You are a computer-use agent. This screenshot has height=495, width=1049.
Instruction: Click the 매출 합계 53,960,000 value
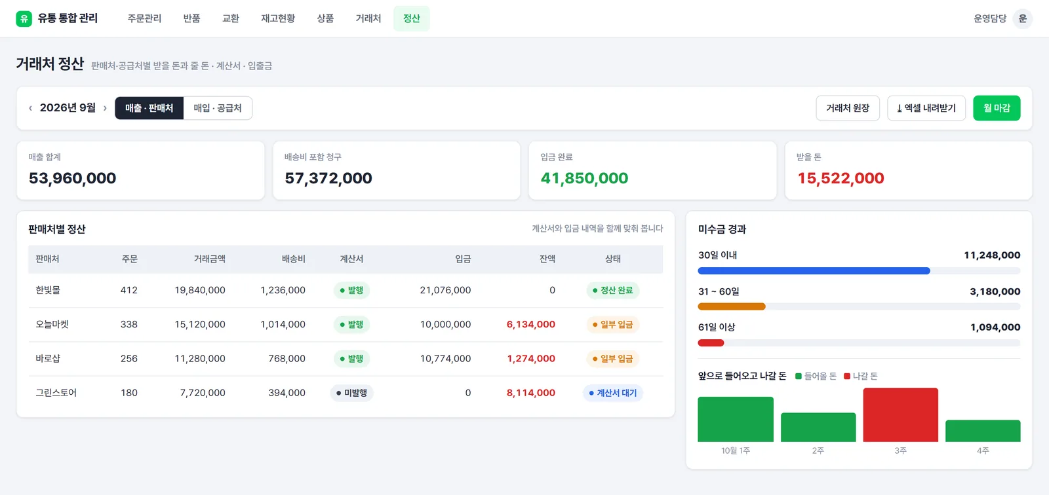click(72, 178)
